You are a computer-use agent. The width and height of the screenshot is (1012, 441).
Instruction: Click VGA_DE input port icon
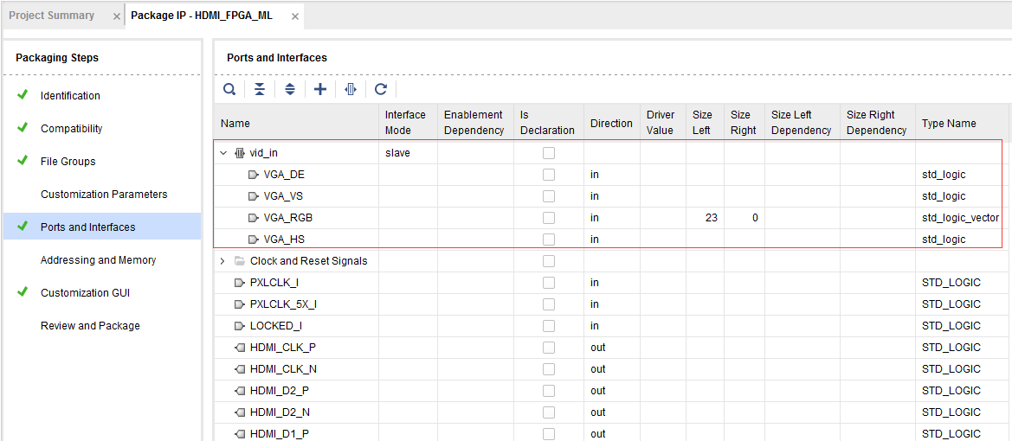pyautogui.click(x=254, y=175)
